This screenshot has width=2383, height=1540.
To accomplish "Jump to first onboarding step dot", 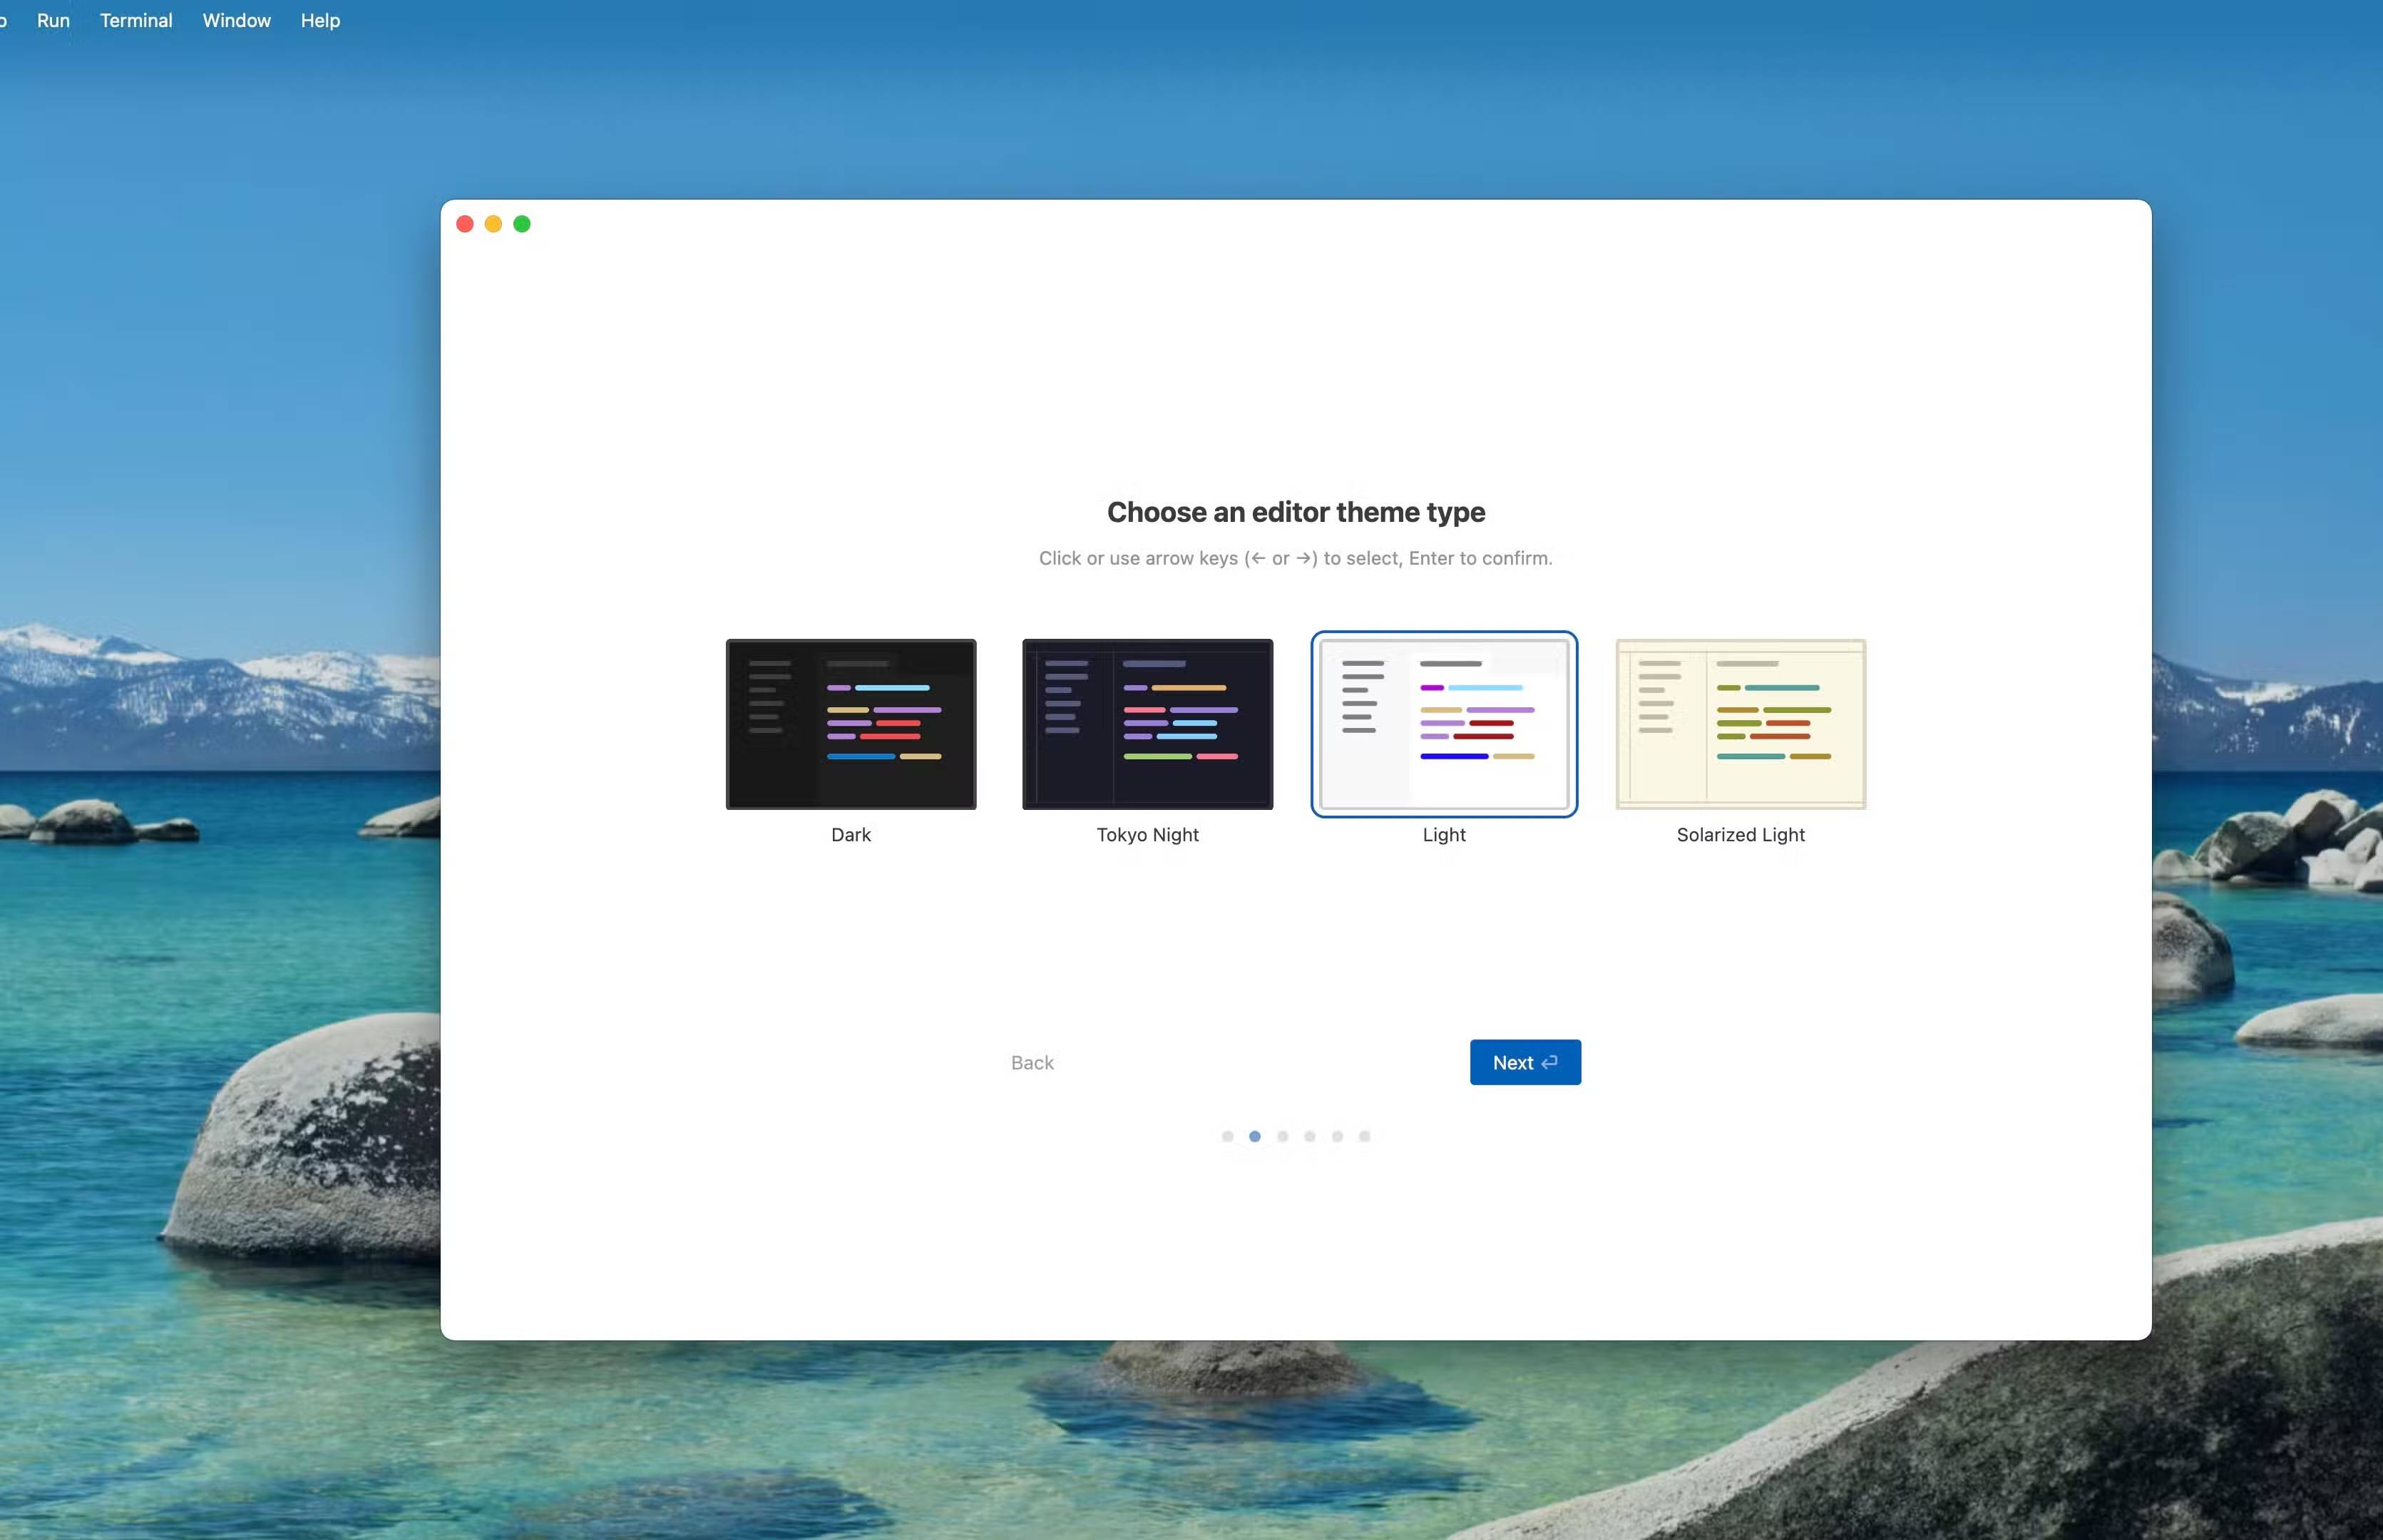I will (1227, 1136).
